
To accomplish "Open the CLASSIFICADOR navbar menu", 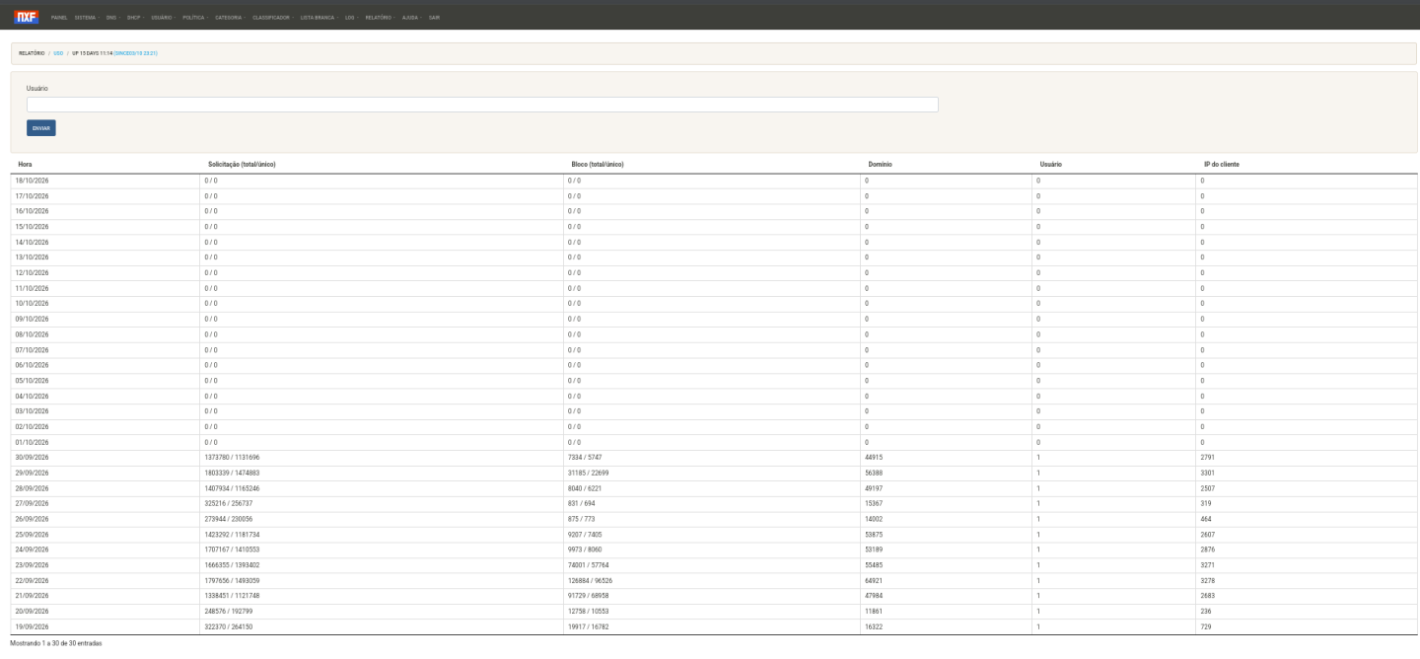I will tap(271, 17).
